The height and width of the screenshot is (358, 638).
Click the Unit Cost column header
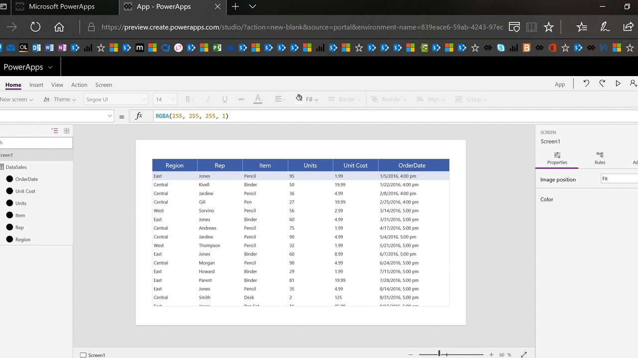click(355, 166)
